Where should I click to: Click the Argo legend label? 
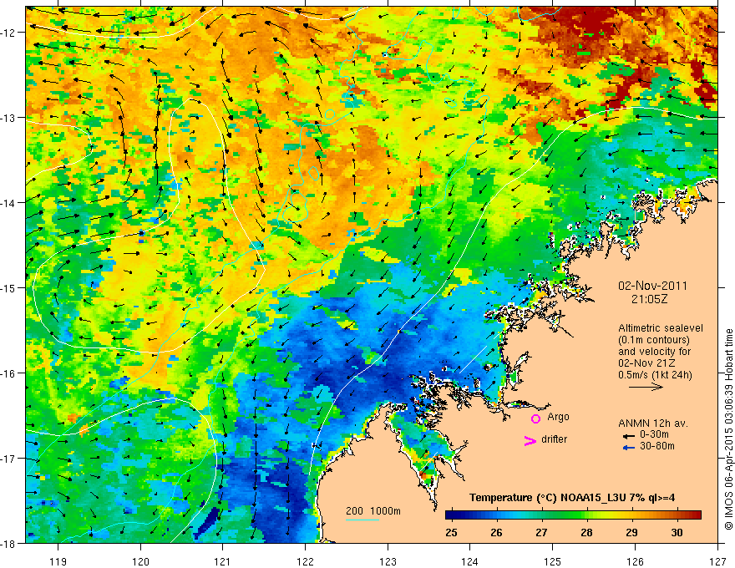(x=558, y=417)
